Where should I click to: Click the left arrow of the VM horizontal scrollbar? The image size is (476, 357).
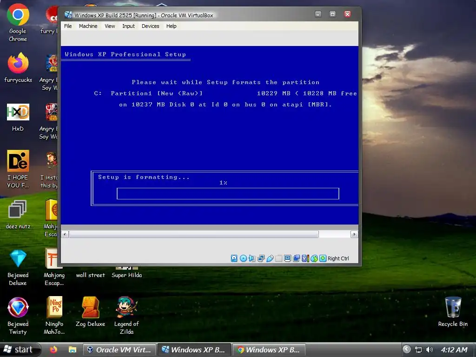pos(65,234)
